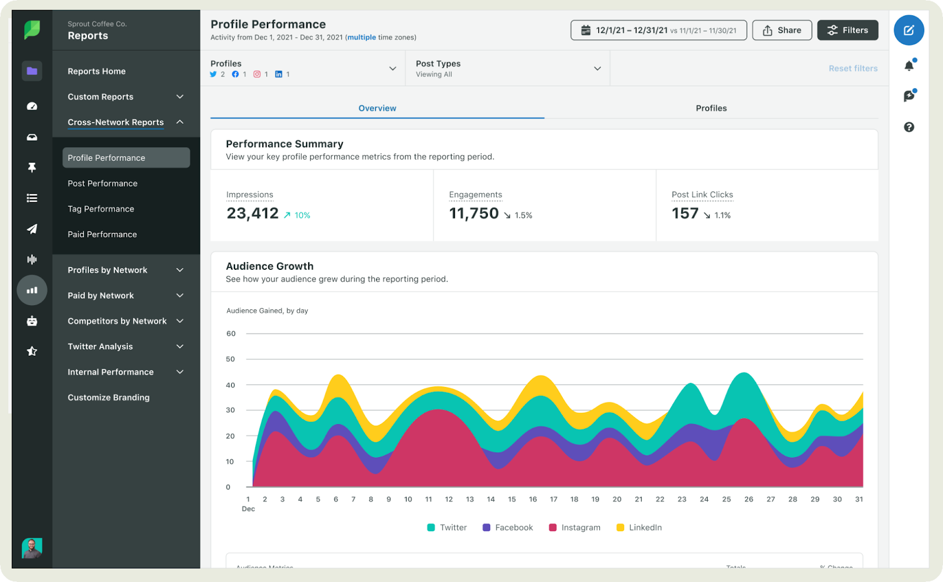The width and height of the screenshot is (943, 582).
Task: Expand the Profiles filter dropdown
Action: point(393,68)
